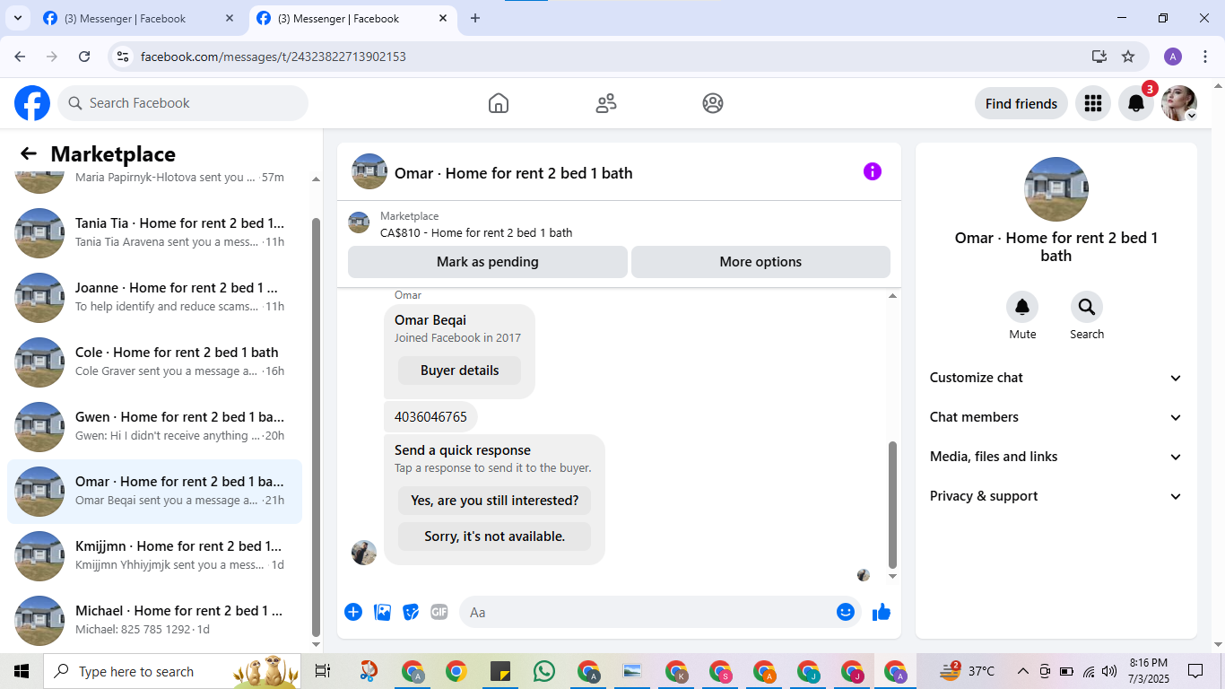Send 'Sorry, it's not available.' response
The width and height of the screenshot is (1225, 689).
pos(494,536)
